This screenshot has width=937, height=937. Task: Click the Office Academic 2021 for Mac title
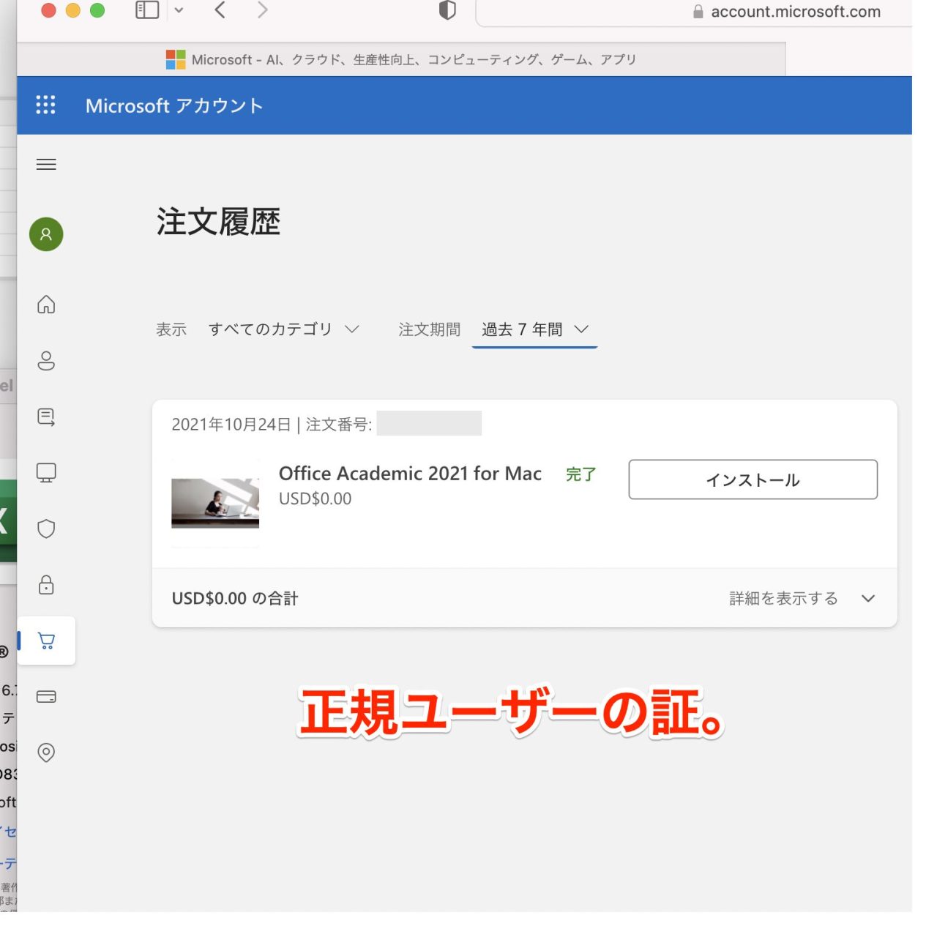coord(410,474)
